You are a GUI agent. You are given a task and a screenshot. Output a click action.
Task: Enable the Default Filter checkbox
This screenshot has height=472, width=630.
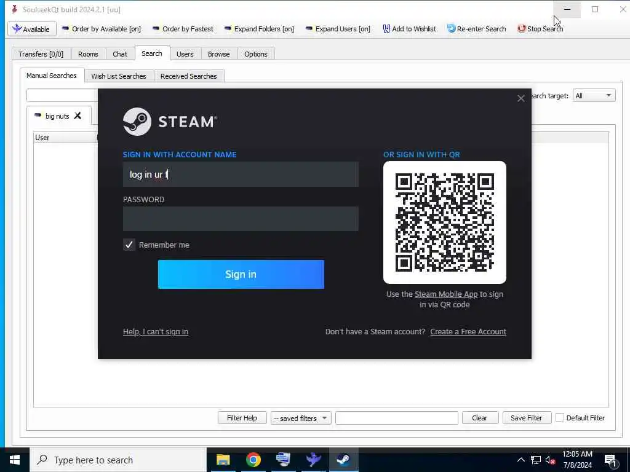tap(559, 418)
